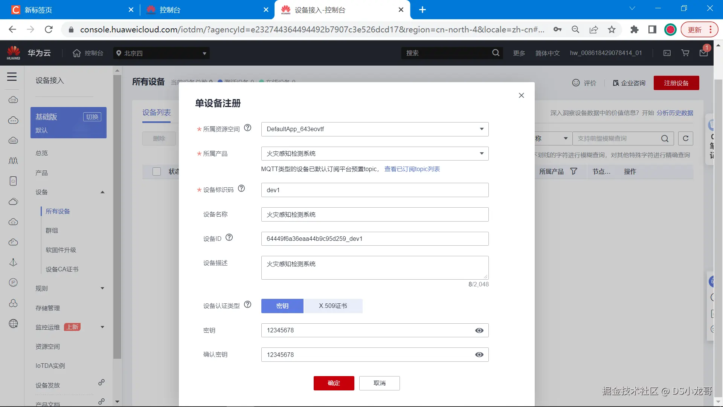Open the 所属产品 dropdown list

(x=374, y=154)
